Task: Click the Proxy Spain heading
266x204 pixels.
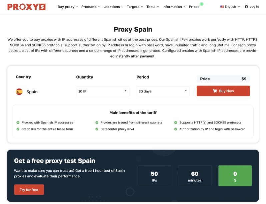Action: [x=133, y=29]
